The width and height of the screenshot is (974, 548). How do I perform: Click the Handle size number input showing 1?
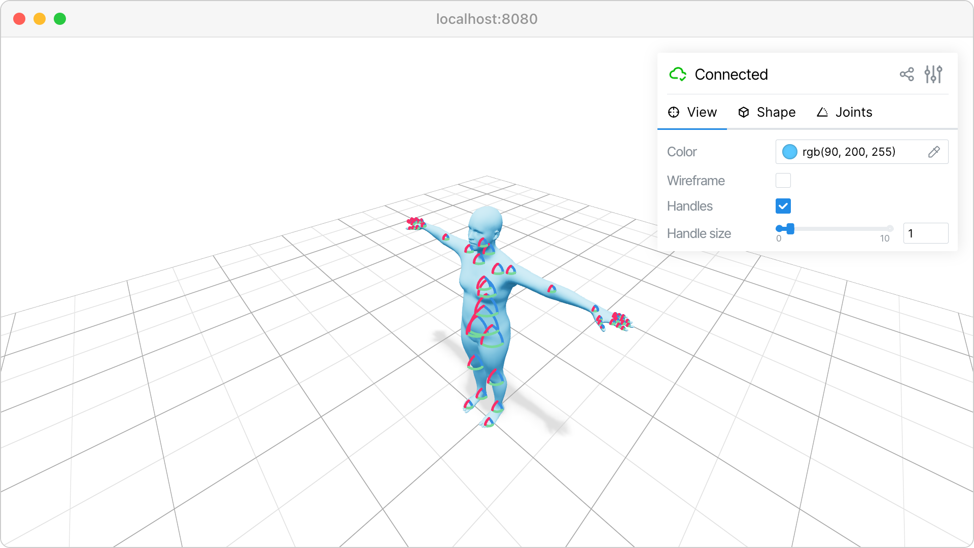click(926, 233)
